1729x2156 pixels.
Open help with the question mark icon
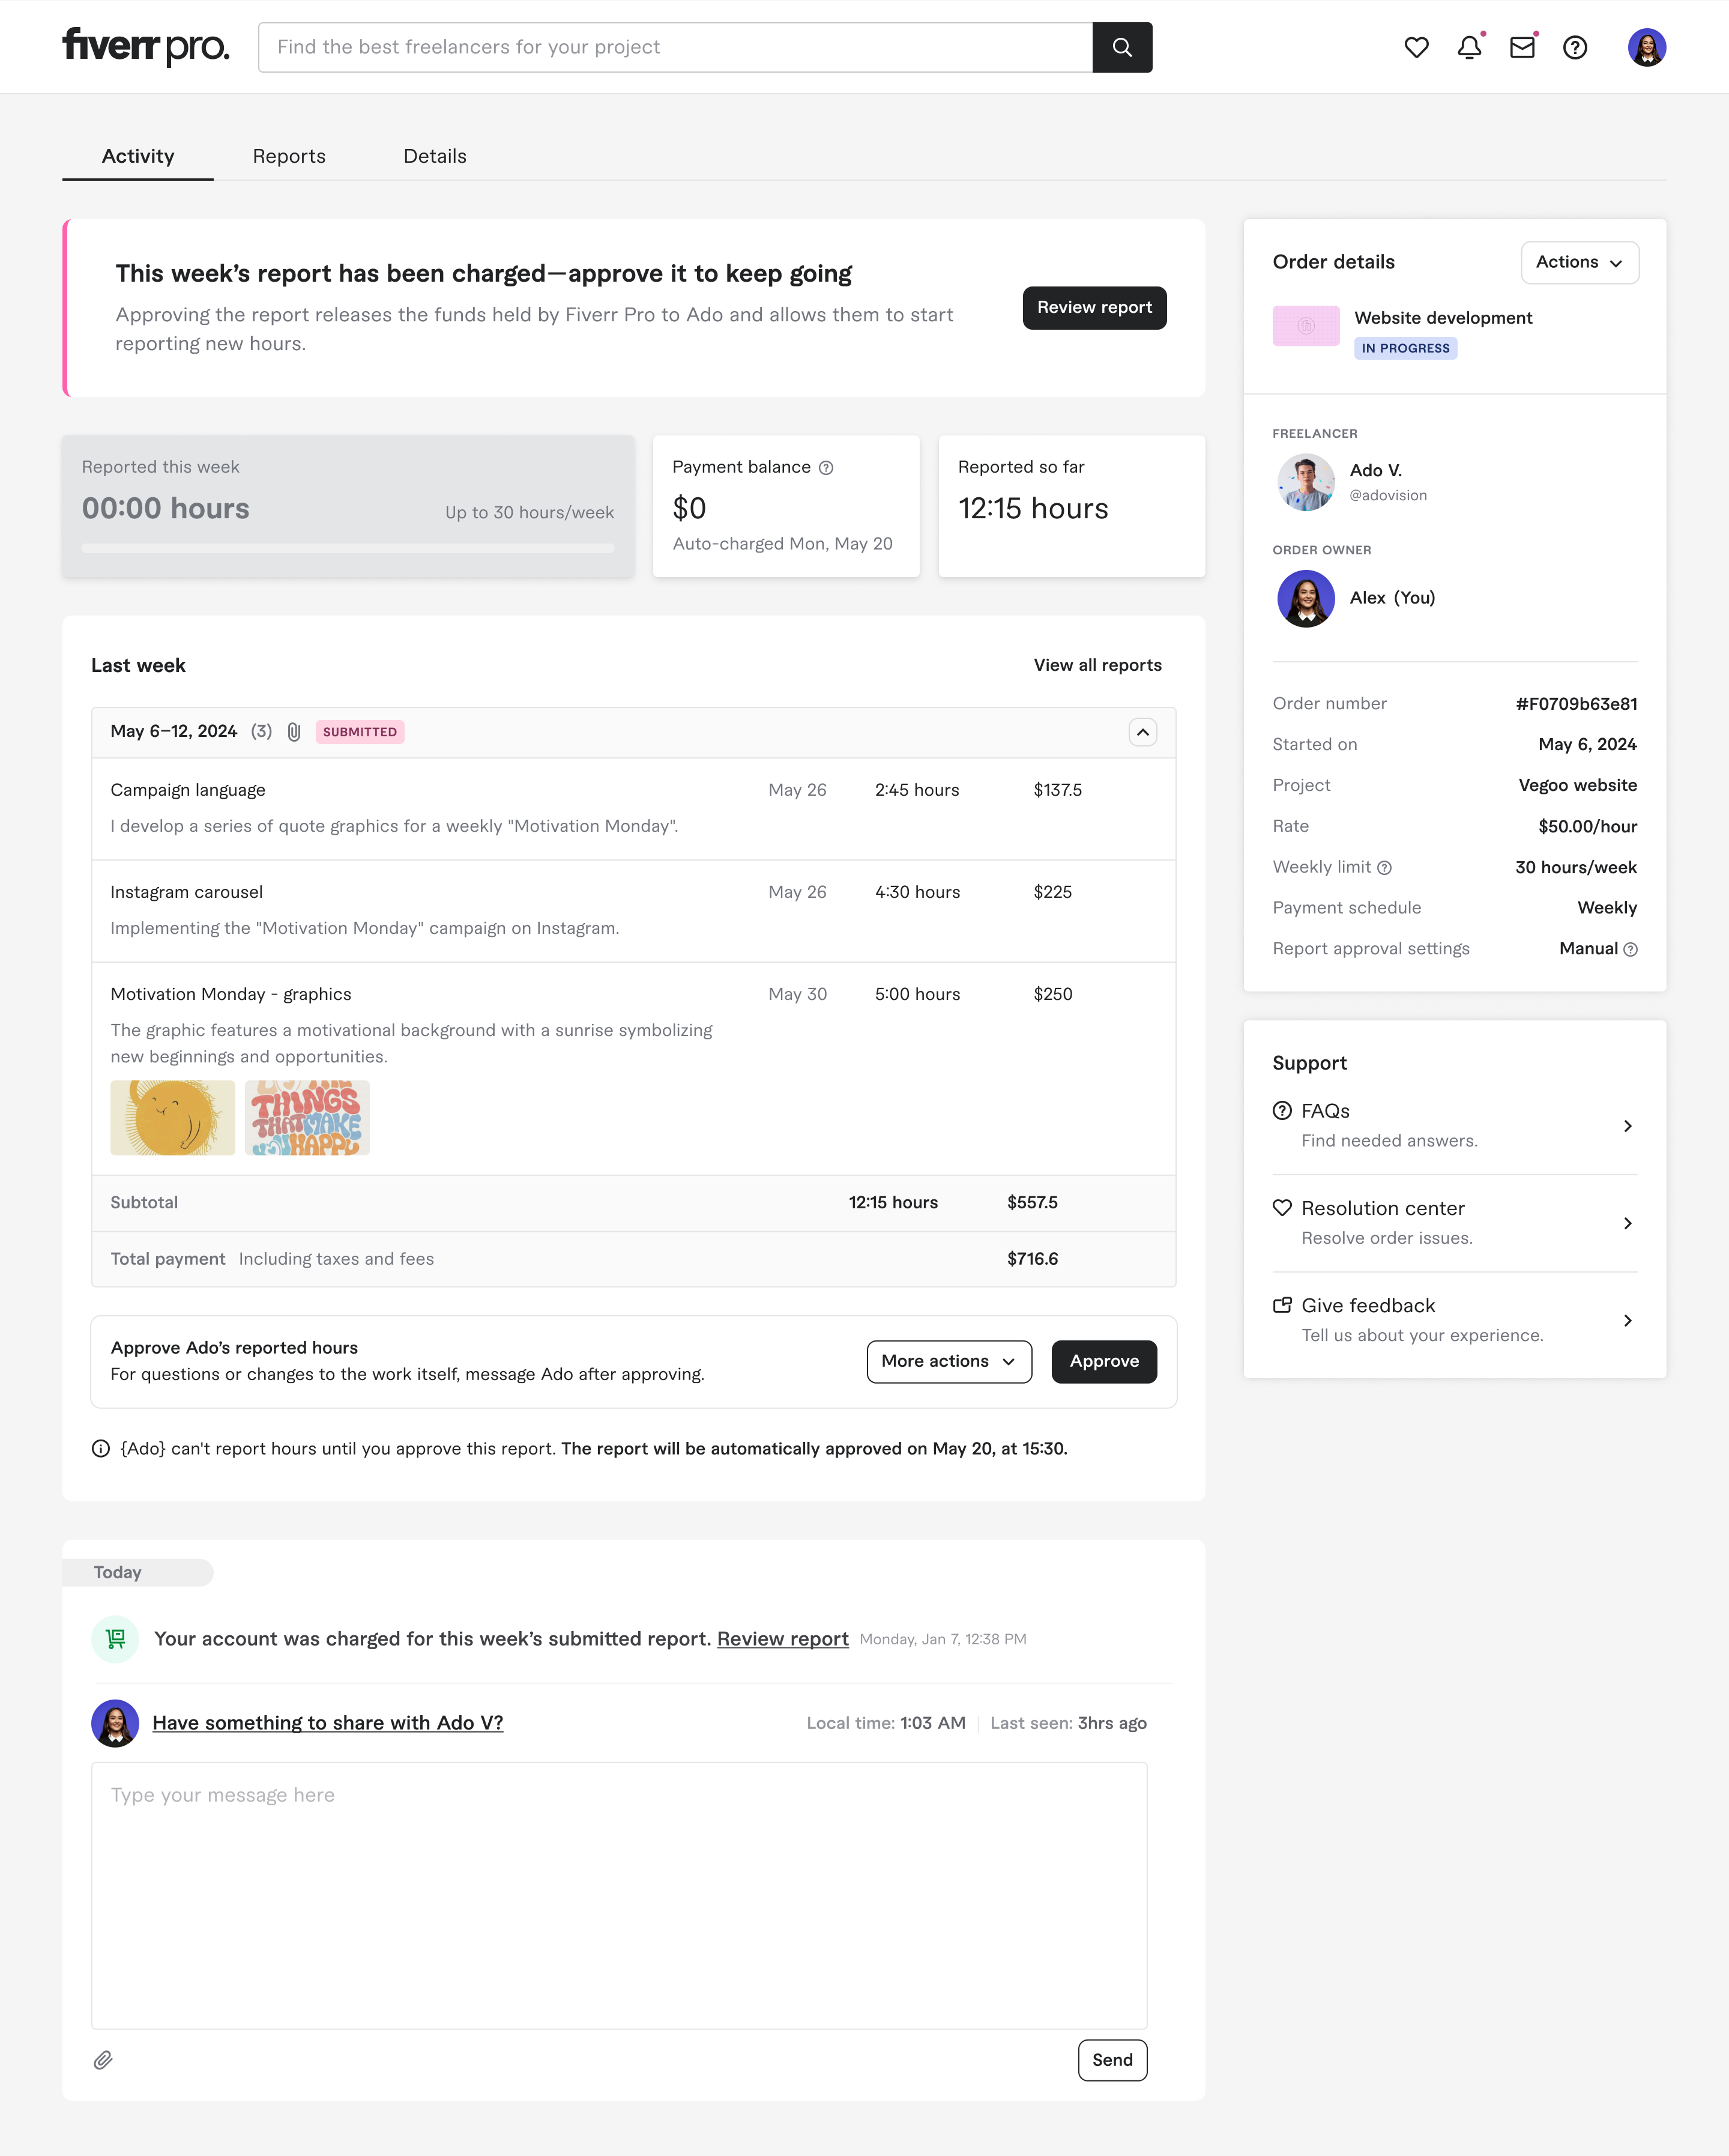[x=1574, y=47]
